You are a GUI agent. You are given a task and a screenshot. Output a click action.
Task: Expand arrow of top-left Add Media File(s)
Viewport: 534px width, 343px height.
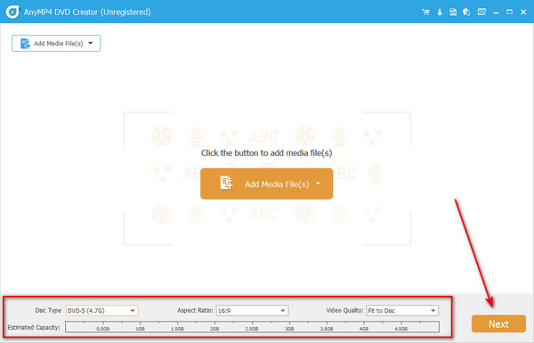(x=91, y=44)
